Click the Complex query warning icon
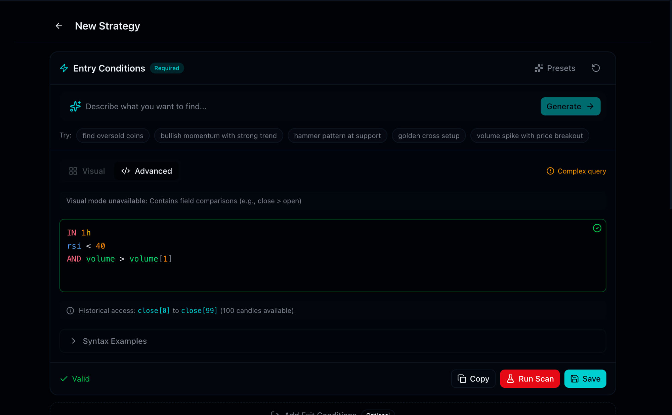Viewport: 672px width, 415px height. pos(550,171)
